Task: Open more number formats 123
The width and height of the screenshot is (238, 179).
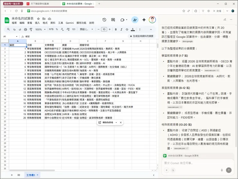Action: (74, 30)
